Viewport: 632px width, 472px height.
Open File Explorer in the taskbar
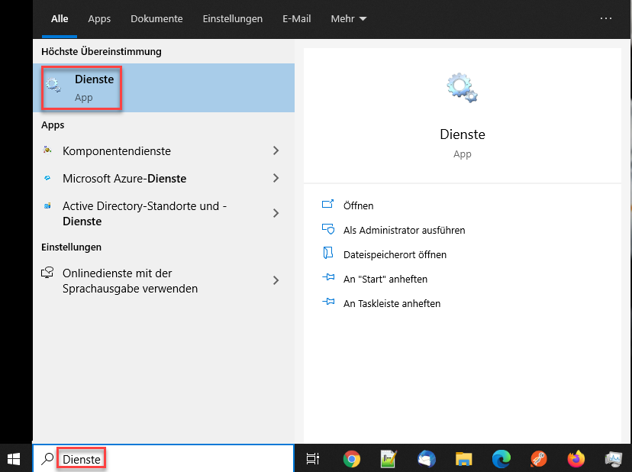click(464, 458)
